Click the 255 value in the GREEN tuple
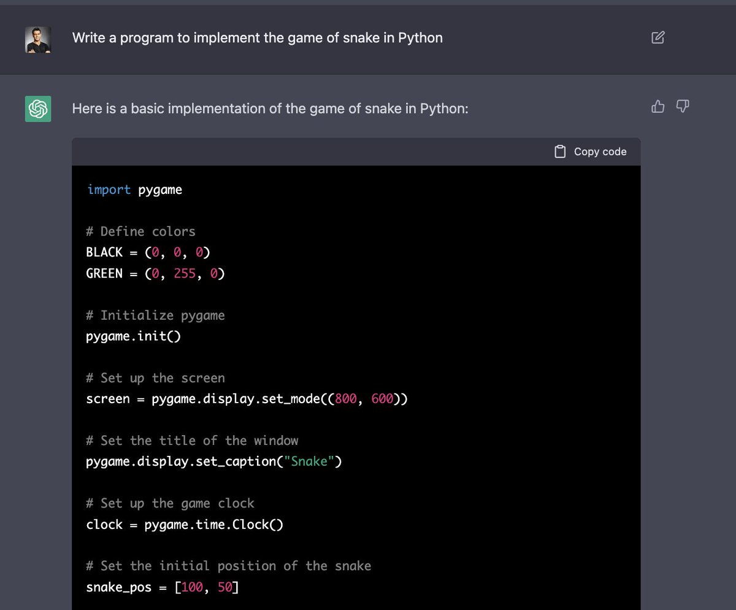Viewport: 736px width, 610px height. (187, 273)
